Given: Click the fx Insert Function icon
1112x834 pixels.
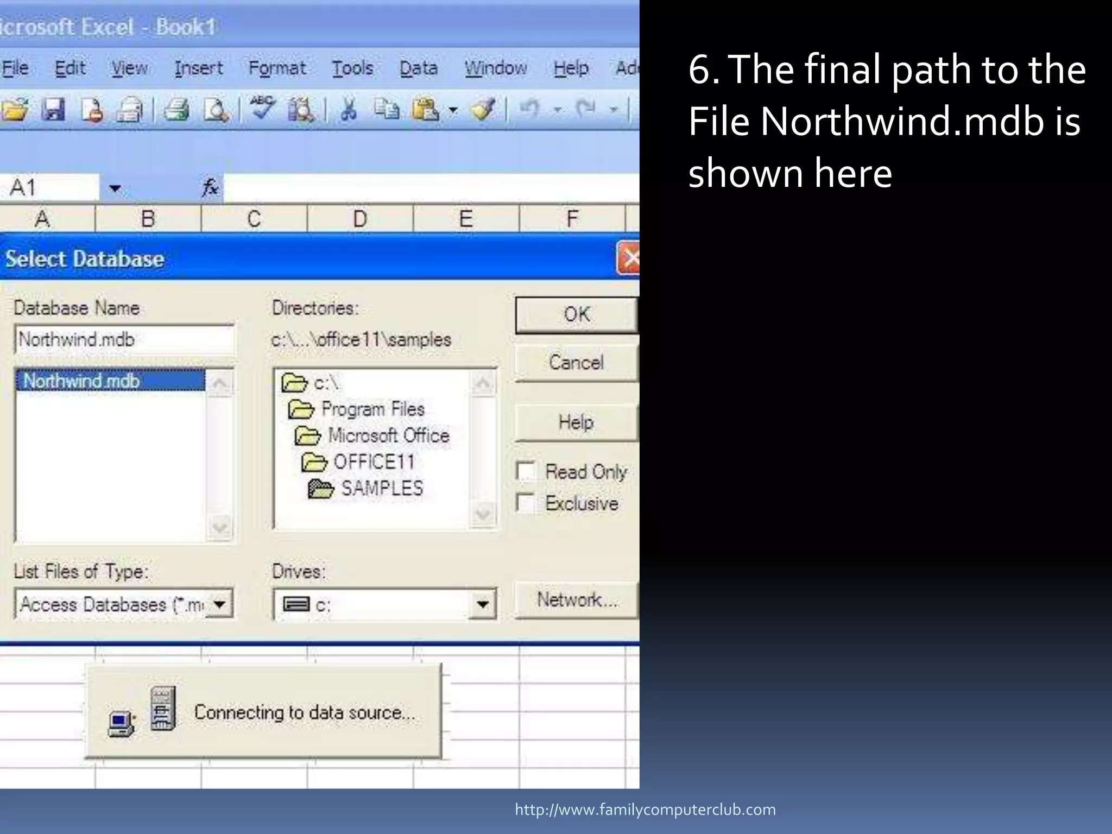Looking at the screenshot, I should click(x=210, y=188).
